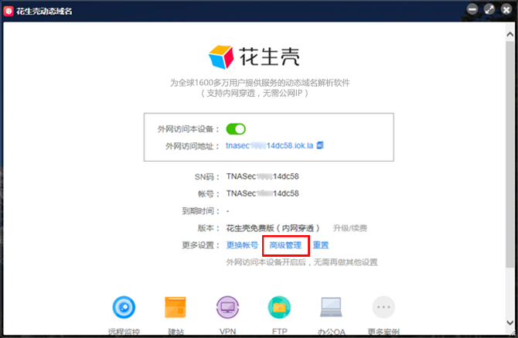Viewport: 518px width, 338px height.
Task: Minimize the 花生壳 window
Action: [x=472, y=9]
